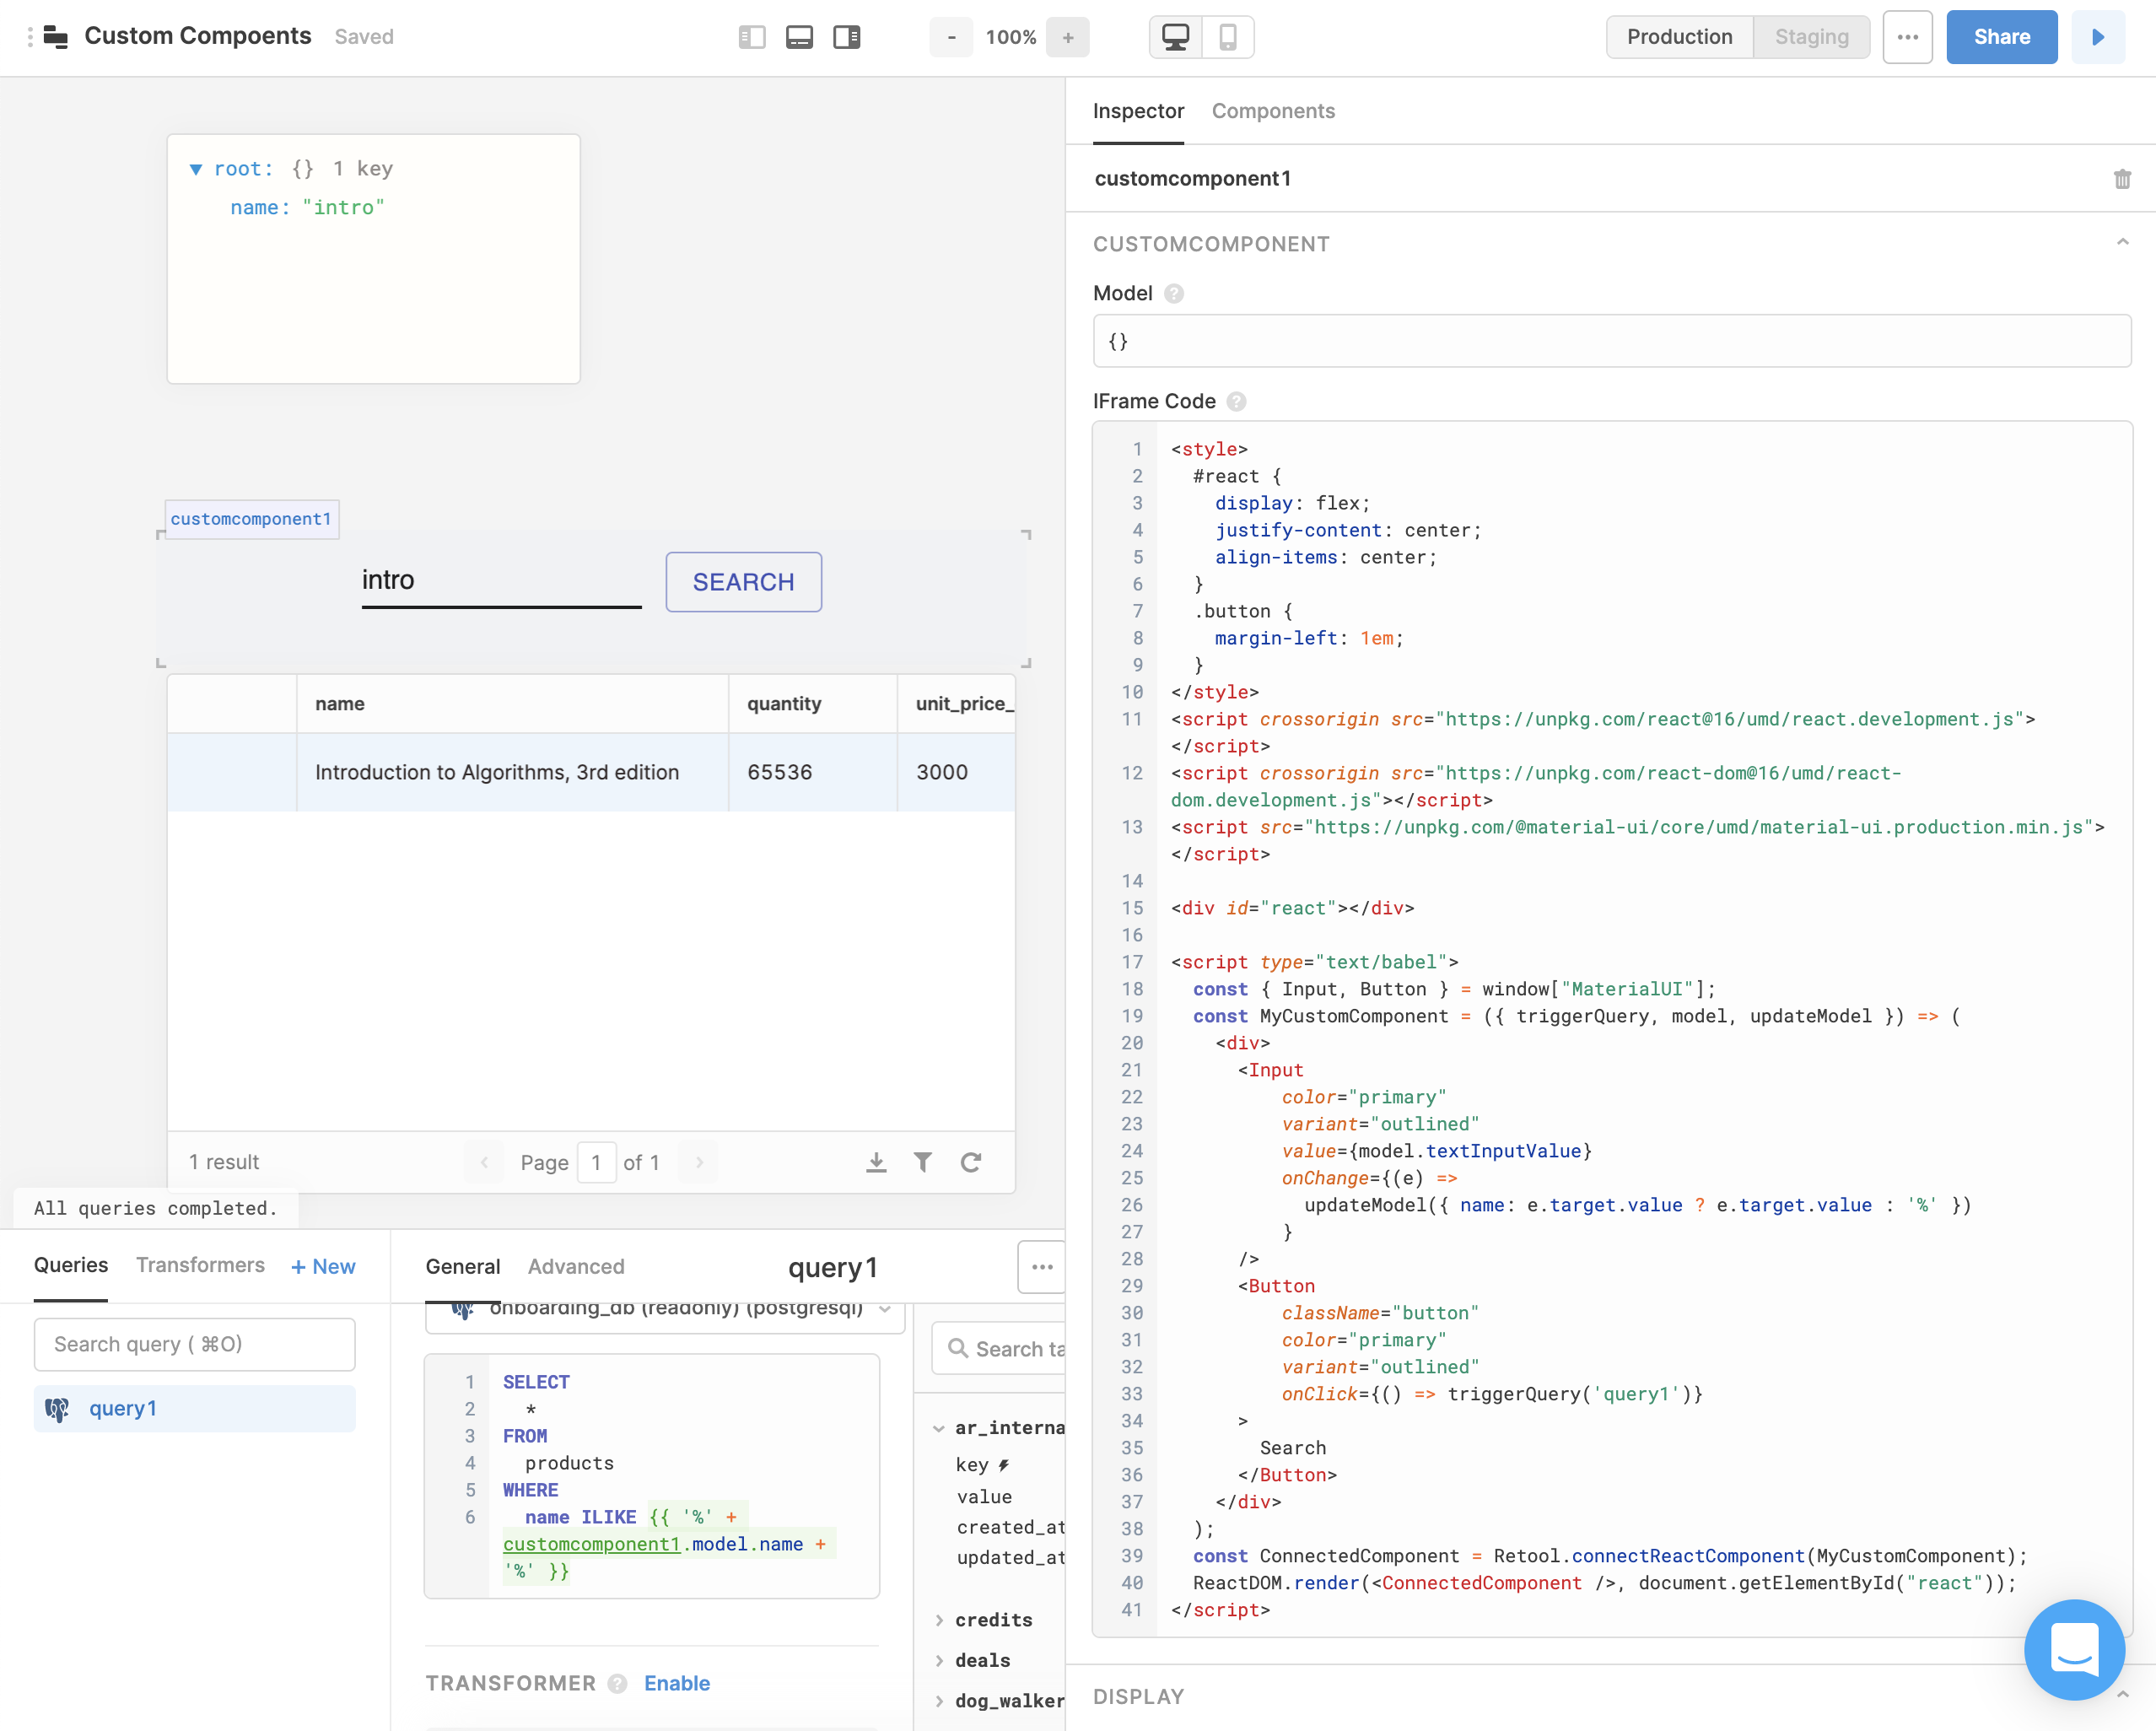Download table data
Viewport: 2156px width, 1731px height.
tap(876, 1162)
